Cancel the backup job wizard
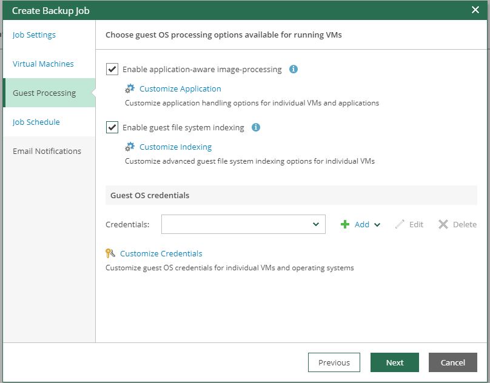The height and width of the screenshot is (383, 490). pyautogui.click(x=452, y=362)
